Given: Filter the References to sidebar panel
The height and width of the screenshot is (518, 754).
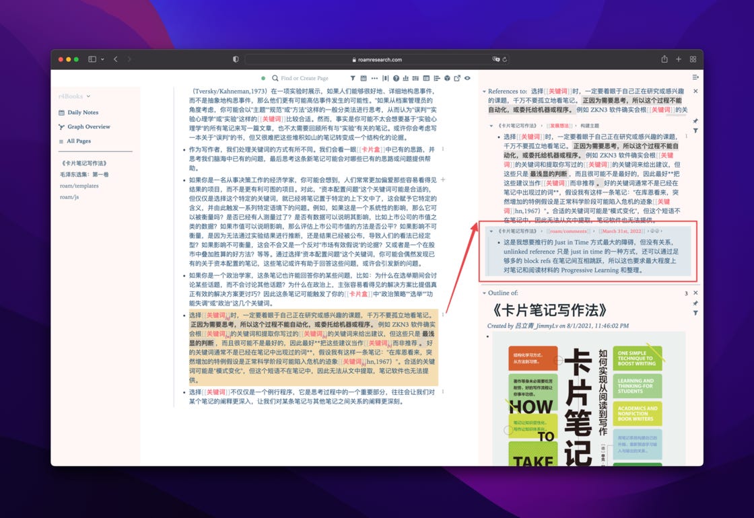Looking at the screenshot, I should [695, 131].
